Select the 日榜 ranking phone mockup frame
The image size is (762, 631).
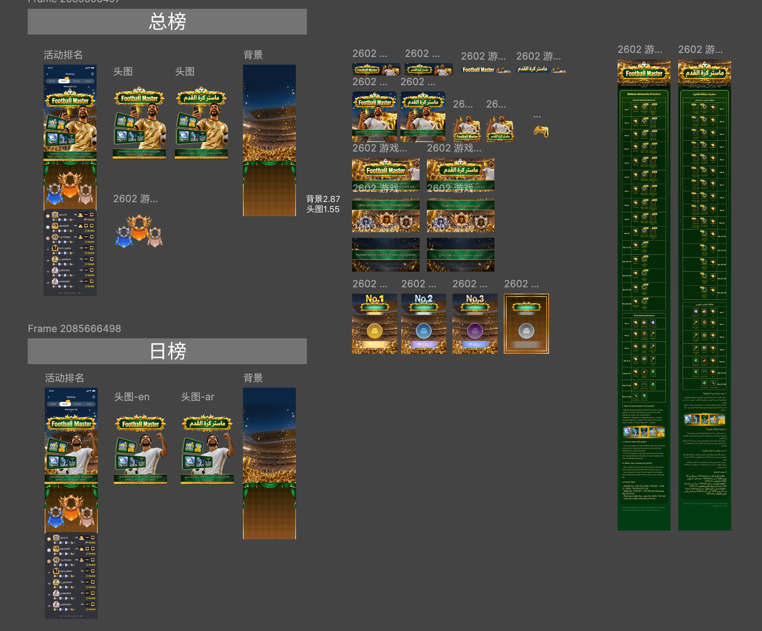(x=71, y=503)
